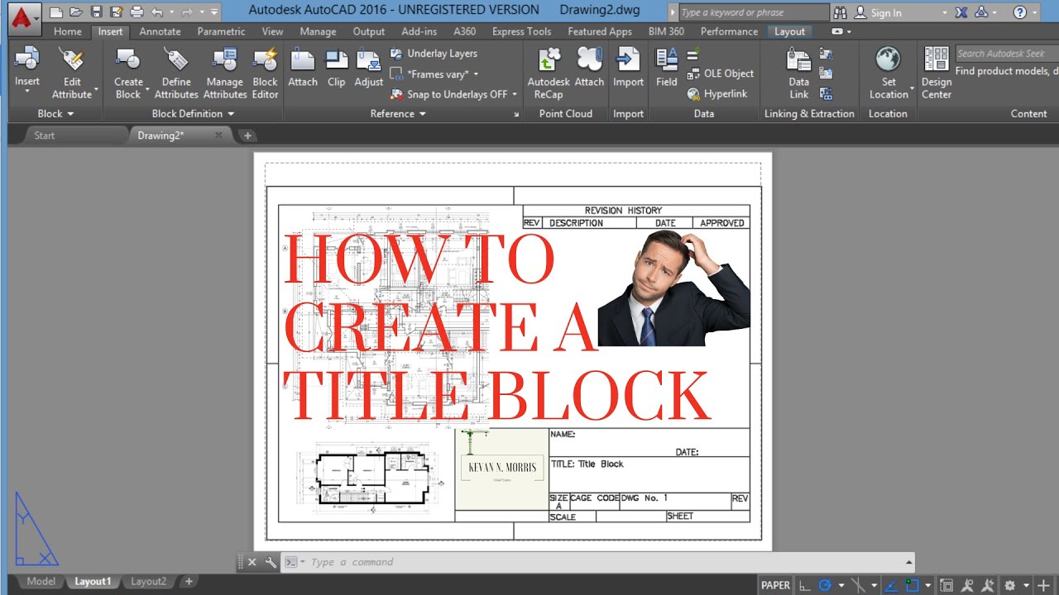Attach a point cloud

tap(589, 69)
